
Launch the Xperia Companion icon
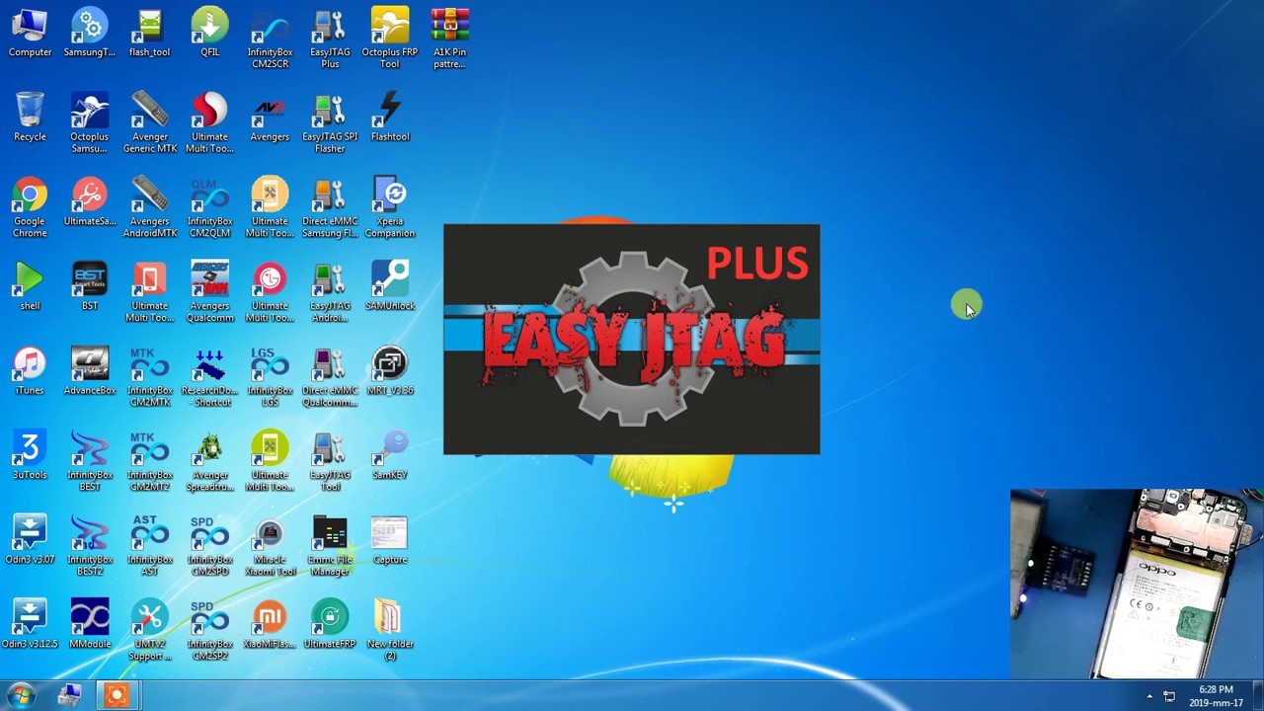[390, 208]
